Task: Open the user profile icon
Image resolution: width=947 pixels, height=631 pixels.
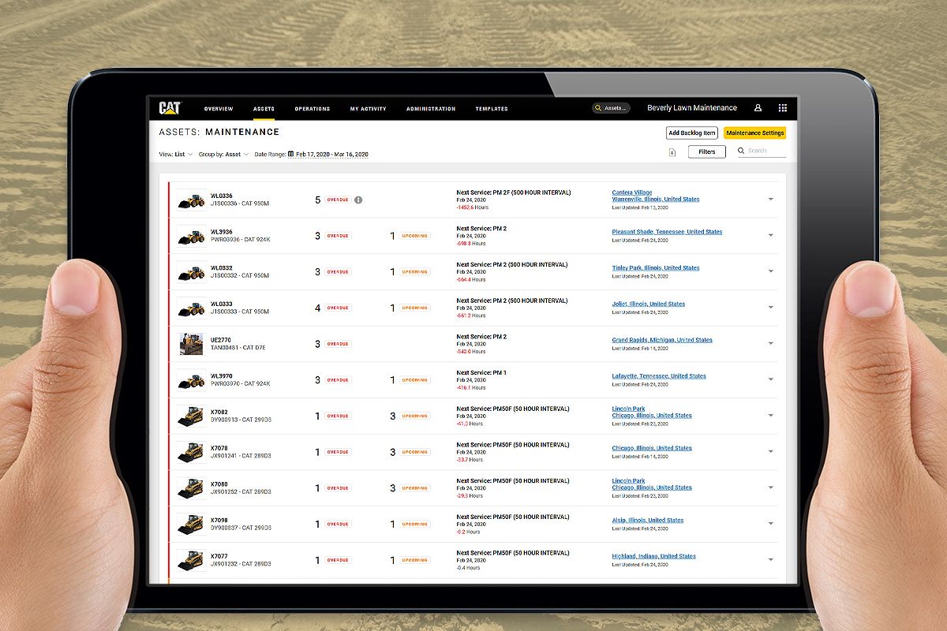Action: [758, 108]
